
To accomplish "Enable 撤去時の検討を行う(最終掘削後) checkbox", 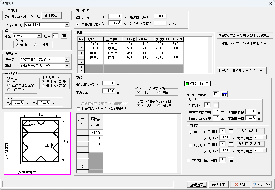I will pos(78,109).
